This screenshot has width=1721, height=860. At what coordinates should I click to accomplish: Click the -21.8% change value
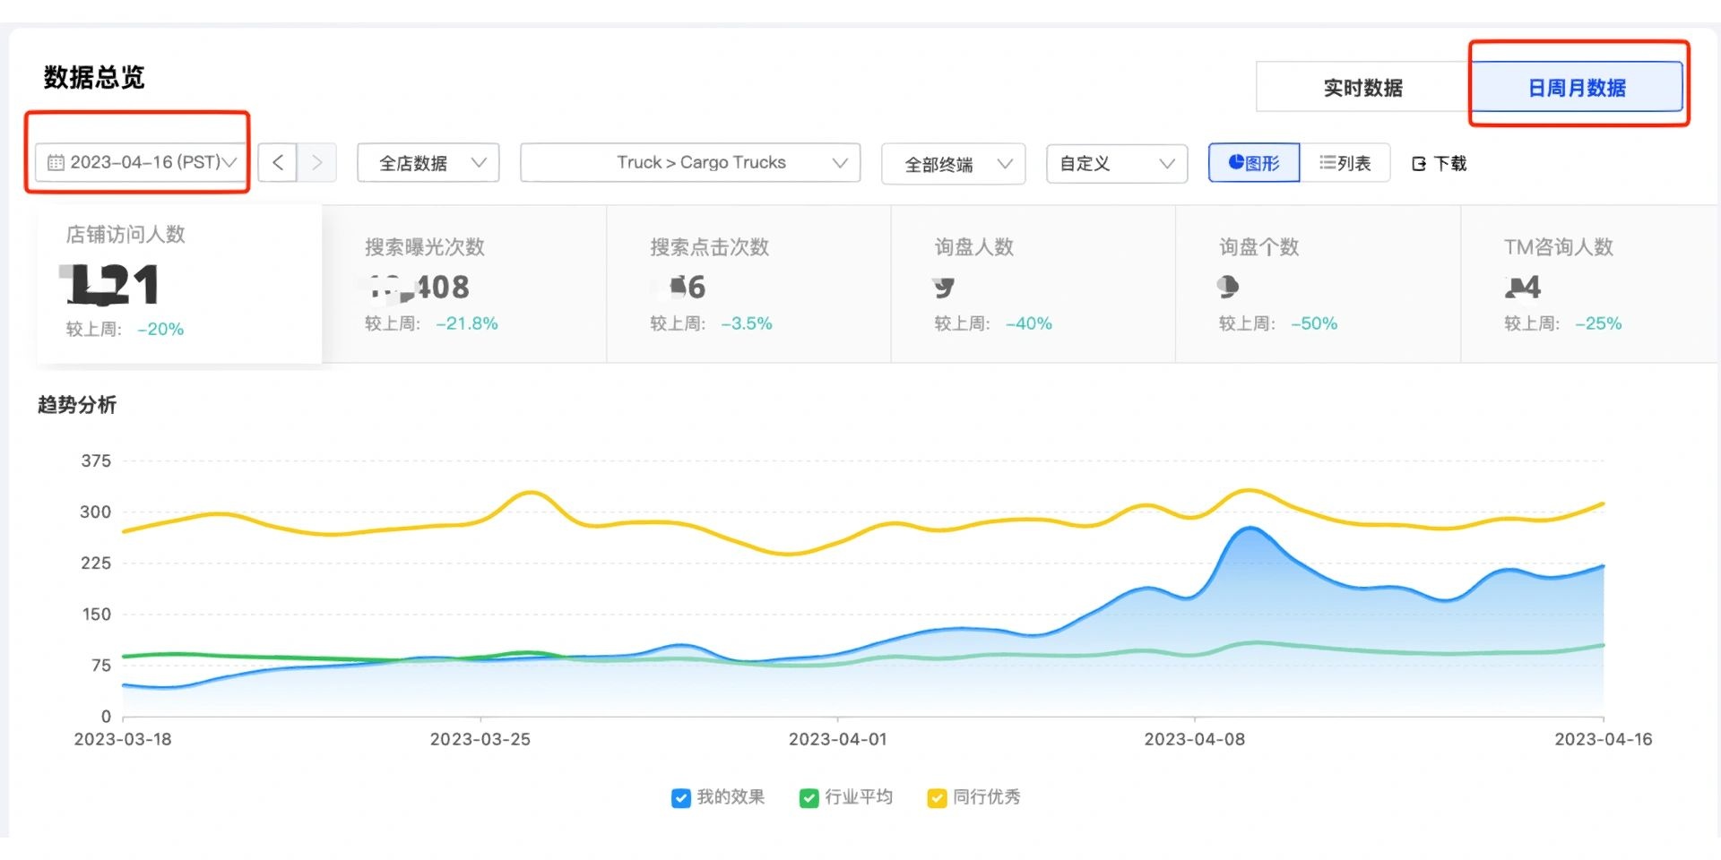pos(467,323)
